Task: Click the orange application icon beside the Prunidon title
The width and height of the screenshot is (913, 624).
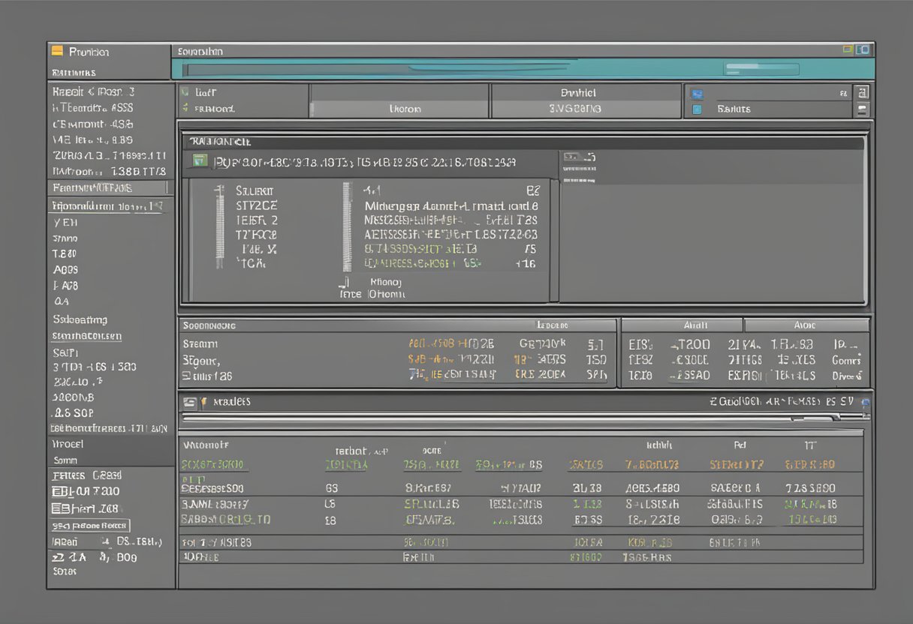Action: click(58, 52)
